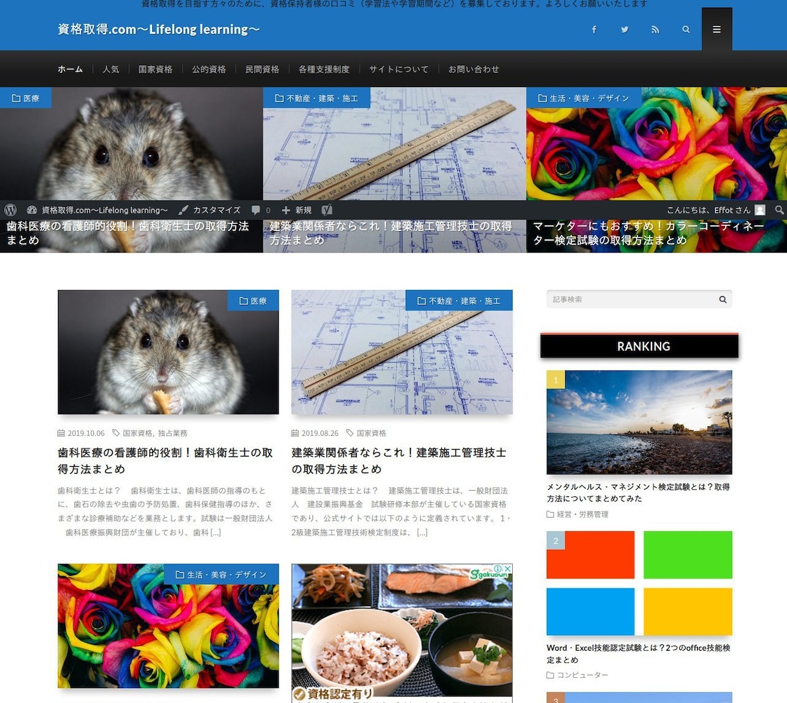Open the 各種支援制度 menu item
Image resolution: width=787 pixels, height=703 pixels.
coord(324,69)
